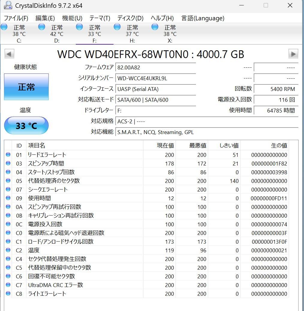Image resolution: width=304 pixels, height=311 pixels.
Task: Open the ファイル(F) menu
Action: coord(16,18)
